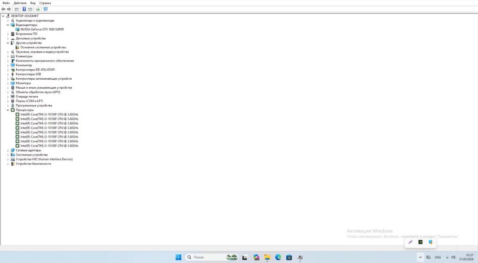Screen dimensions: 478x263
Task: Click the Back arrow toolbar icon
Action: (x=3, y=9)
